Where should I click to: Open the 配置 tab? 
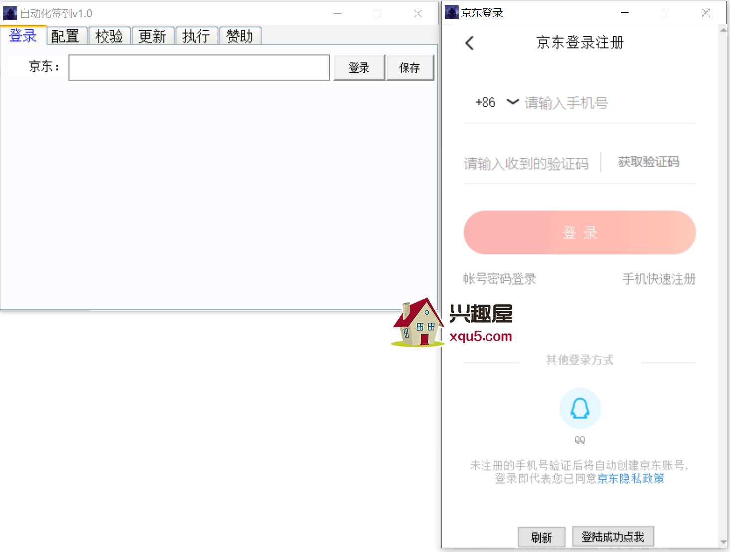tap(67, 36)
